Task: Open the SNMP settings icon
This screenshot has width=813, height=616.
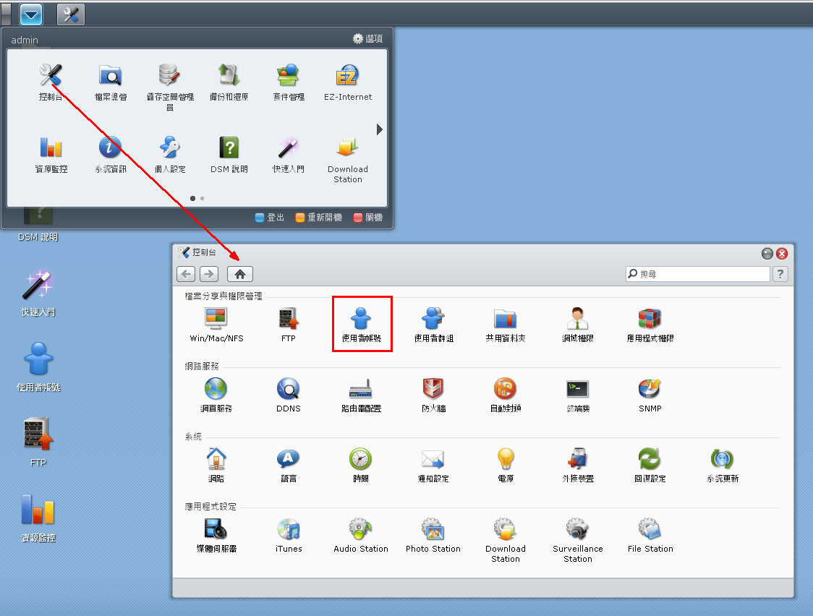Action: tap(650, 393)
